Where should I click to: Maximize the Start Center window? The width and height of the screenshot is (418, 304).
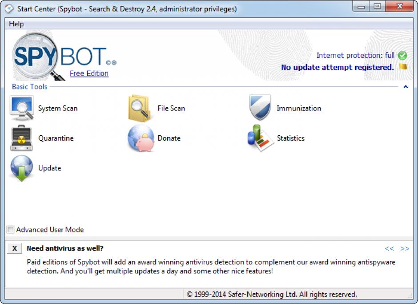point(377,7)
